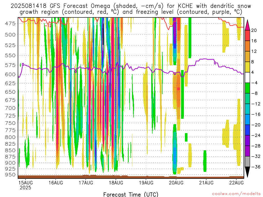This screenshot has width=263, height=197.
Task: Click the colorbar value label -20
Action: pyautogui.click(x=256, y=125)
